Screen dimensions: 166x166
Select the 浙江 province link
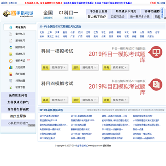103,32
